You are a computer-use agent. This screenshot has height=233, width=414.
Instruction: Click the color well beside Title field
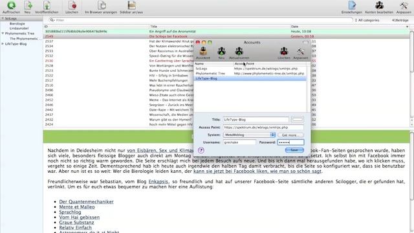(x=298, y=119)
